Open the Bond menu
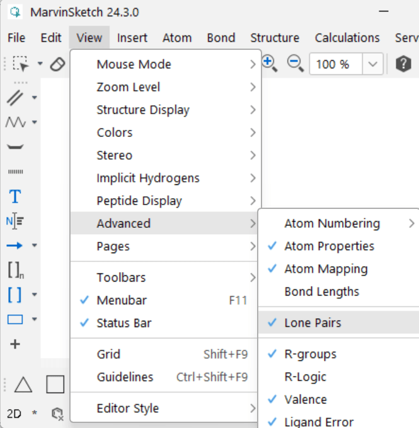Viewport: 419px width, 428px height. (x=221, y=38)
